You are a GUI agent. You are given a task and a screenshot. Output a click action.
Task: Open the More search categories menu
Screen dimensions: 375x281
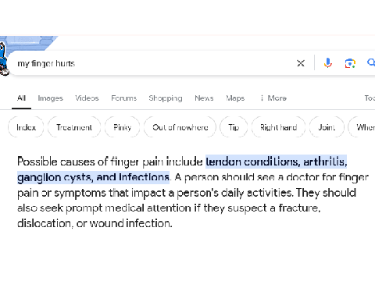(x=273, y=98)
